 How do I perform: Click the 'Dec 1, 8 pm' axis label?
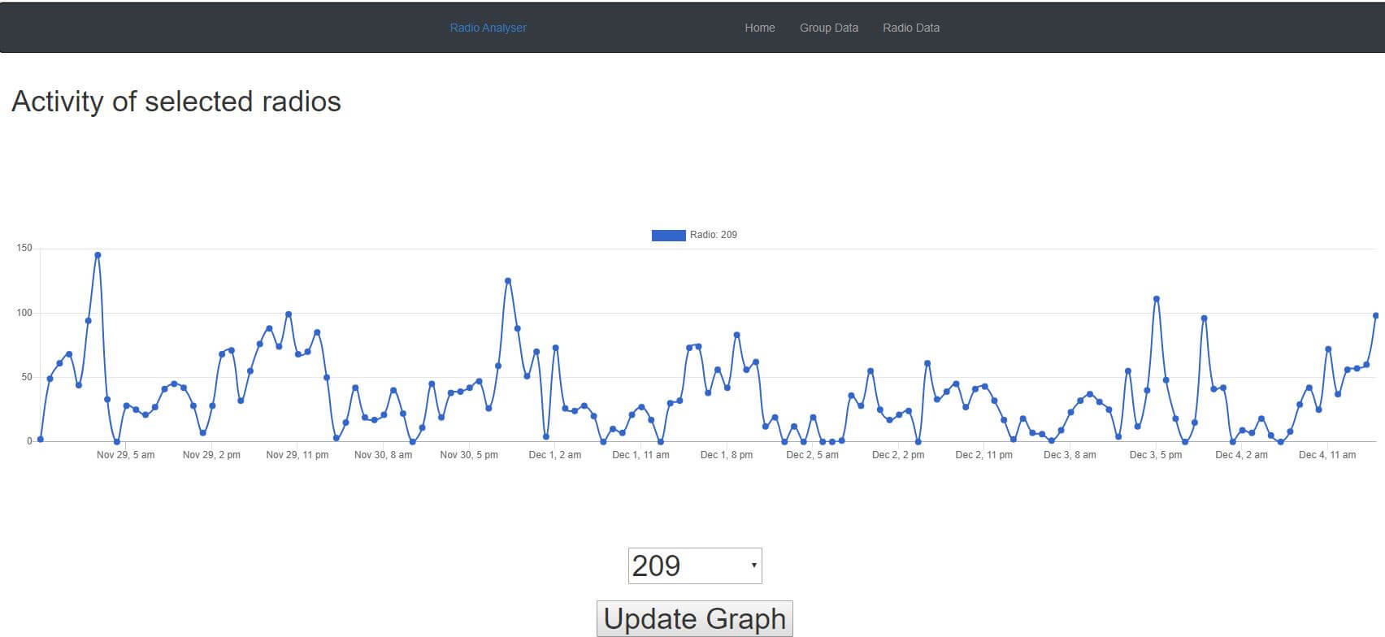pyautogui.click(x=727, y=455)
